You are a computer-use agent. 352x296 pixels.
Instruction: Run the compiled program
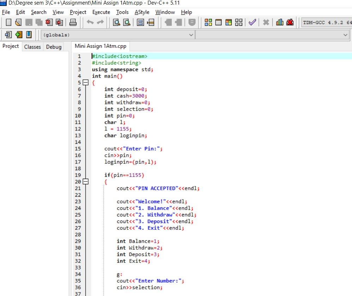click(x=218, y=22)
